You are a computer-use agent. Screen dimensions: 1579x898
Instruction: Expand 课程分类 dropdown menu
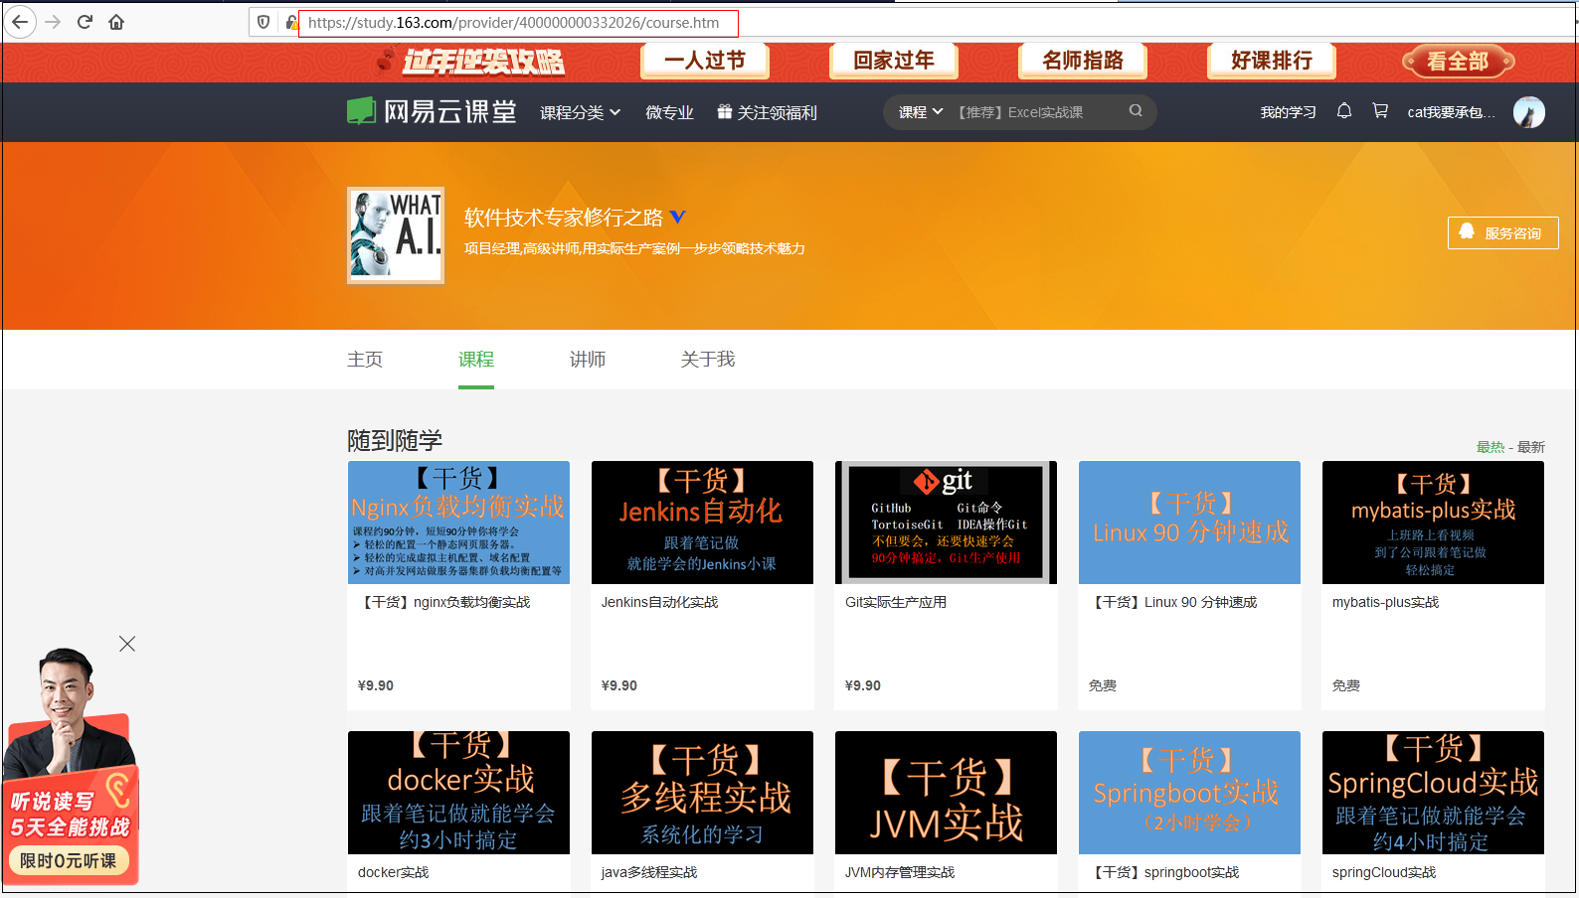[x=580, y=112]
